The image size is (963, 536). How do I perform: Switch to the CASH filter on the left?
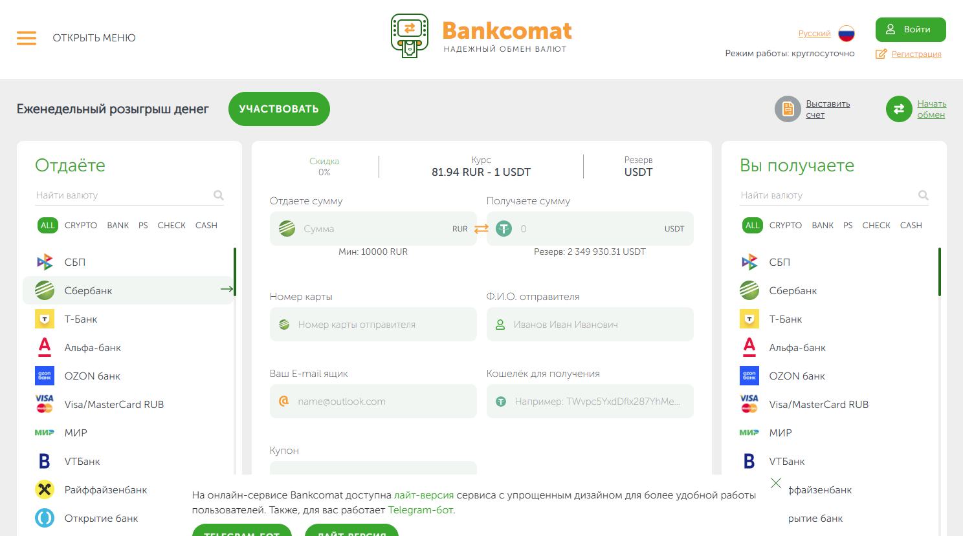(x=206, y=225)
